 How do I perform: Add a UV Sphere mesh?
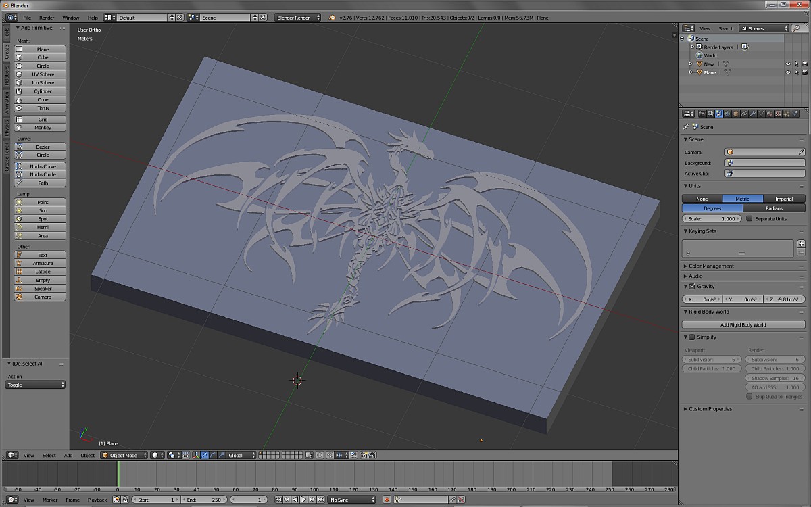[42, 74]
